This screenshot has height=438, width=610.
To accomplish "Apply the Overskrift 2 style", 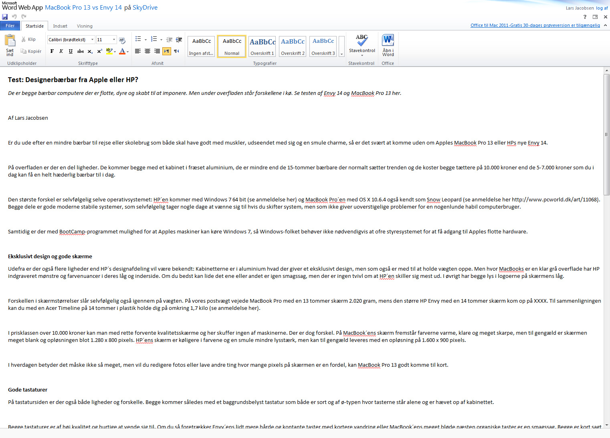I will tap(293, 46).
